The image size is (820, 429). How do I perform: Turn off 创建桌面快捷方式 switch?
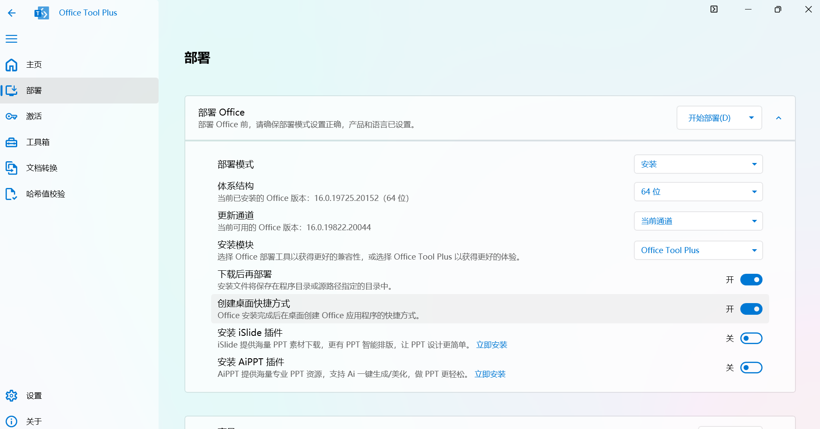(x=751, y=309)
